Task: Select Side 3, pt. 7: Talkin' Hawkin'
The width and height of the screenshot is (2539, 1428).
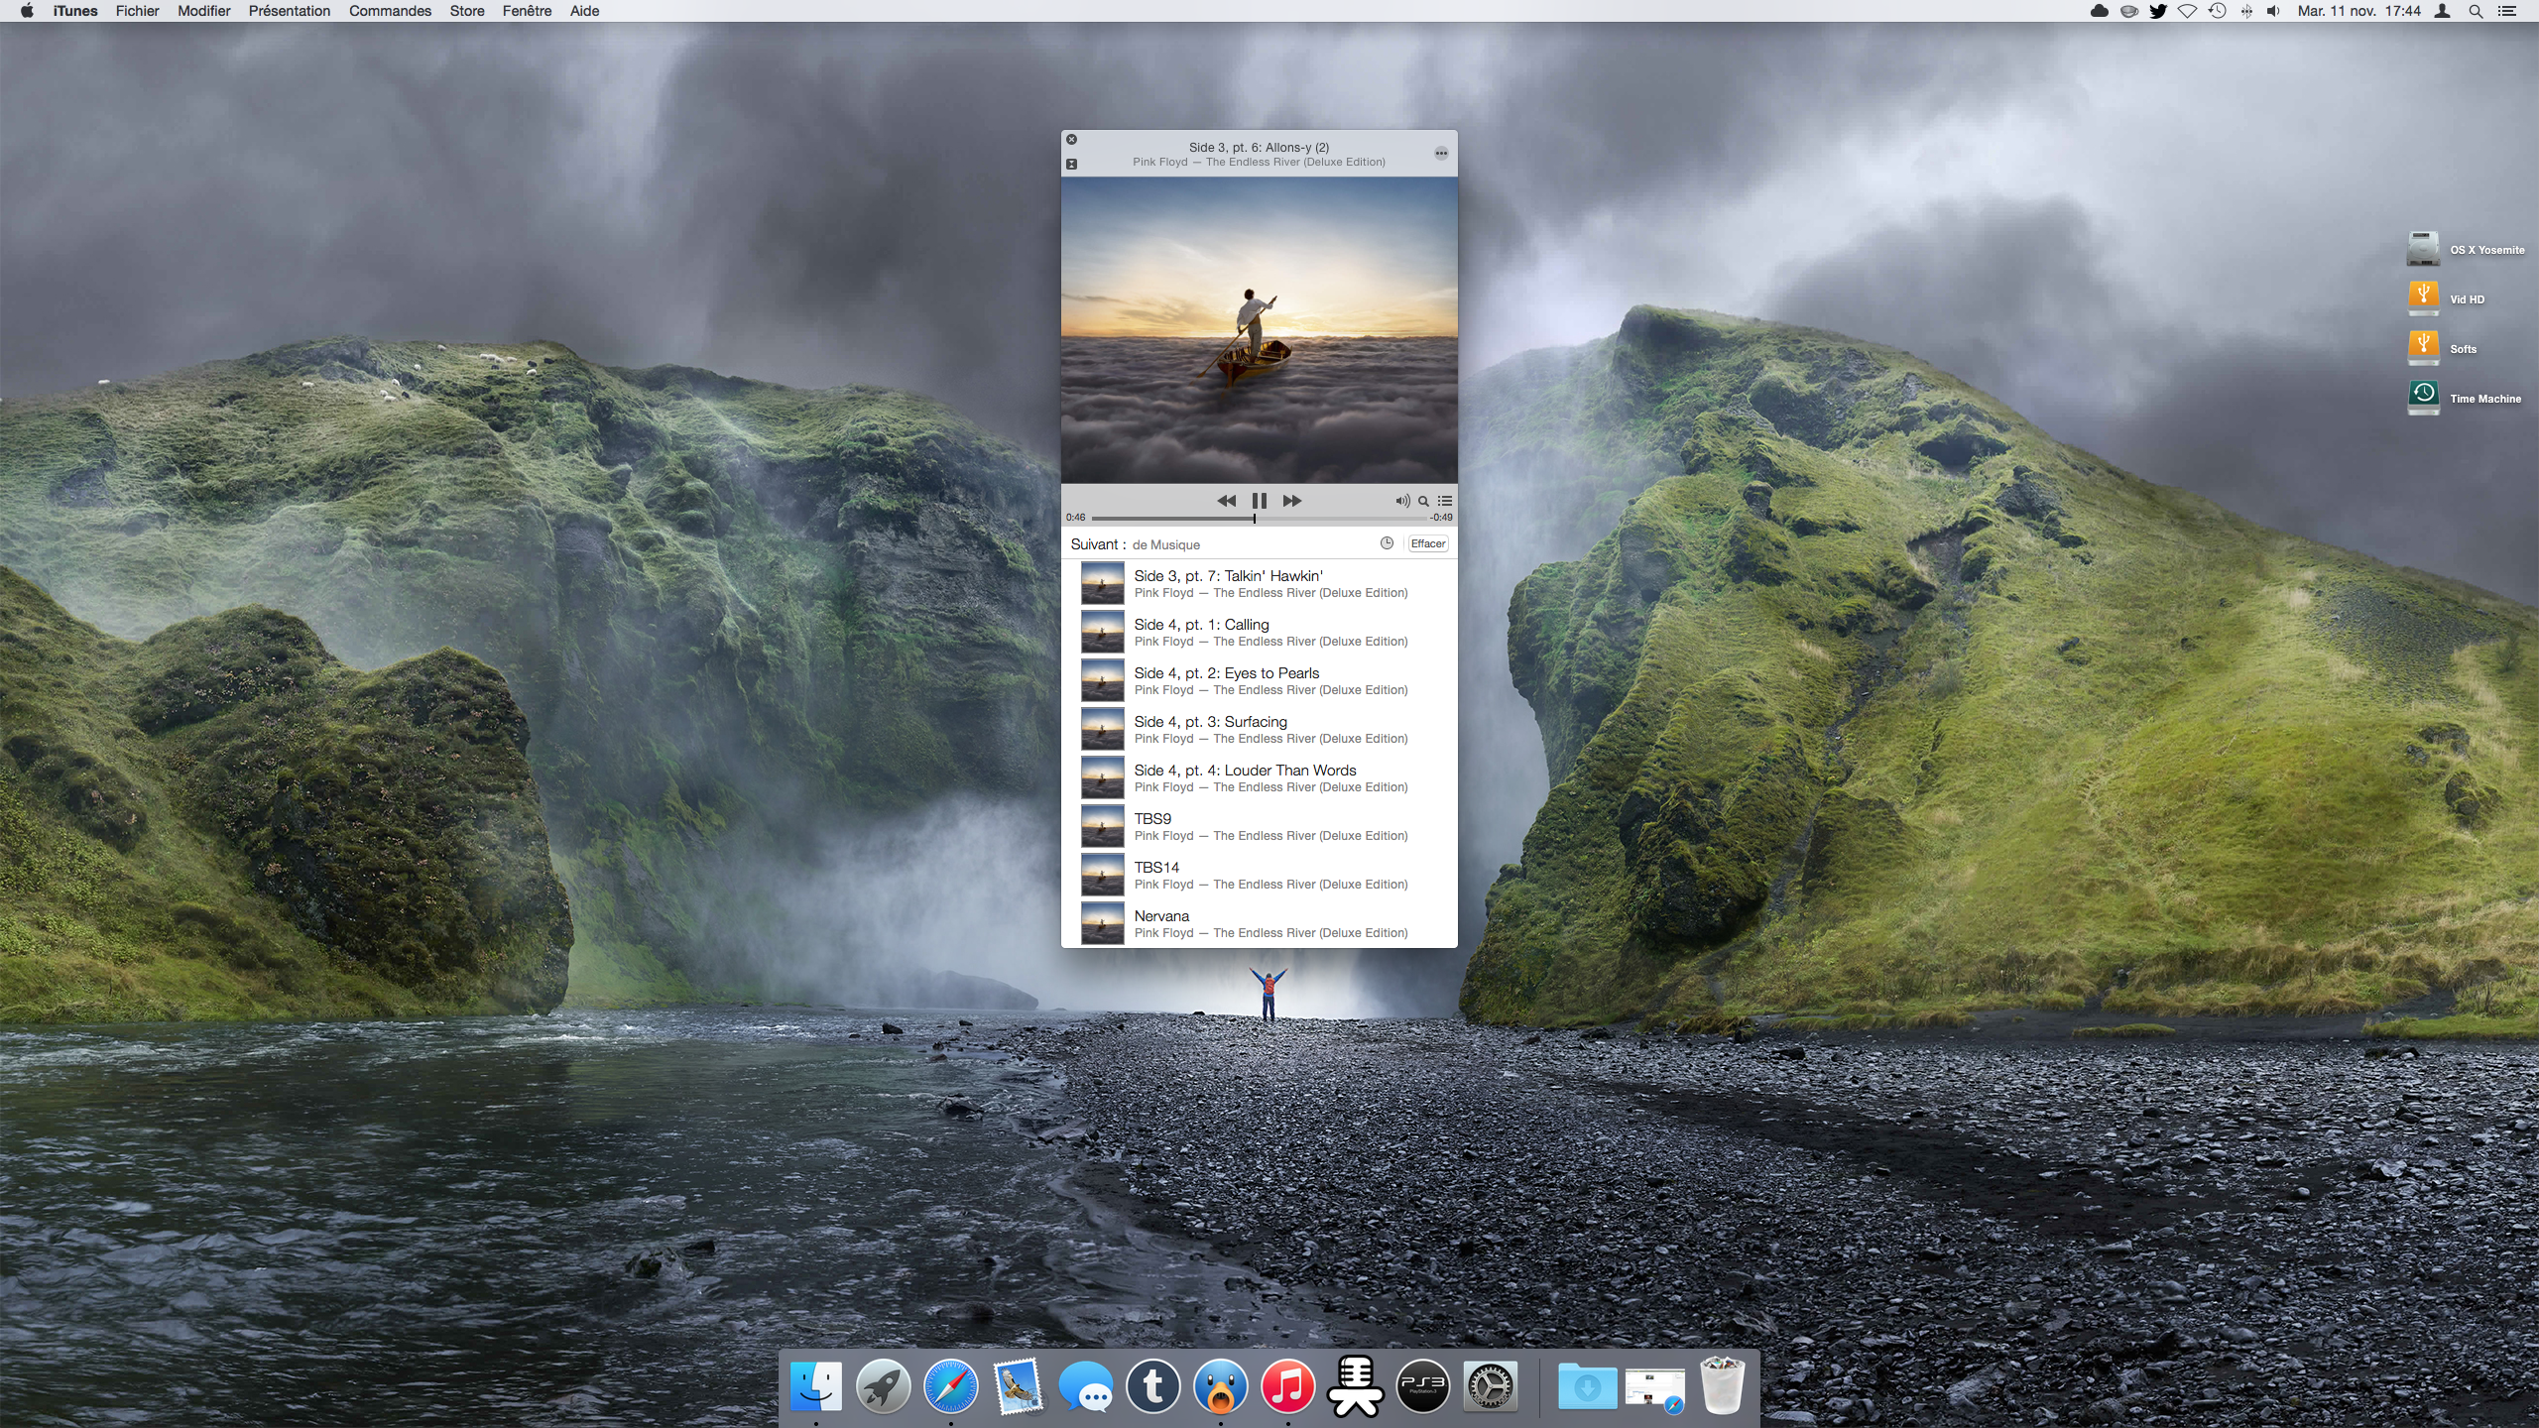Action: tap(1259, 583)
